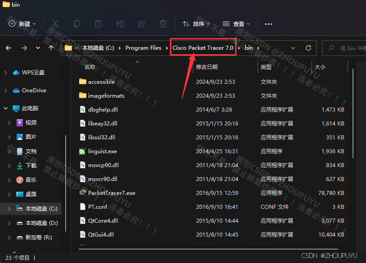
Task: Select the msvcp90.dll file
Action: pyautogui.click(x=103, y=165)
